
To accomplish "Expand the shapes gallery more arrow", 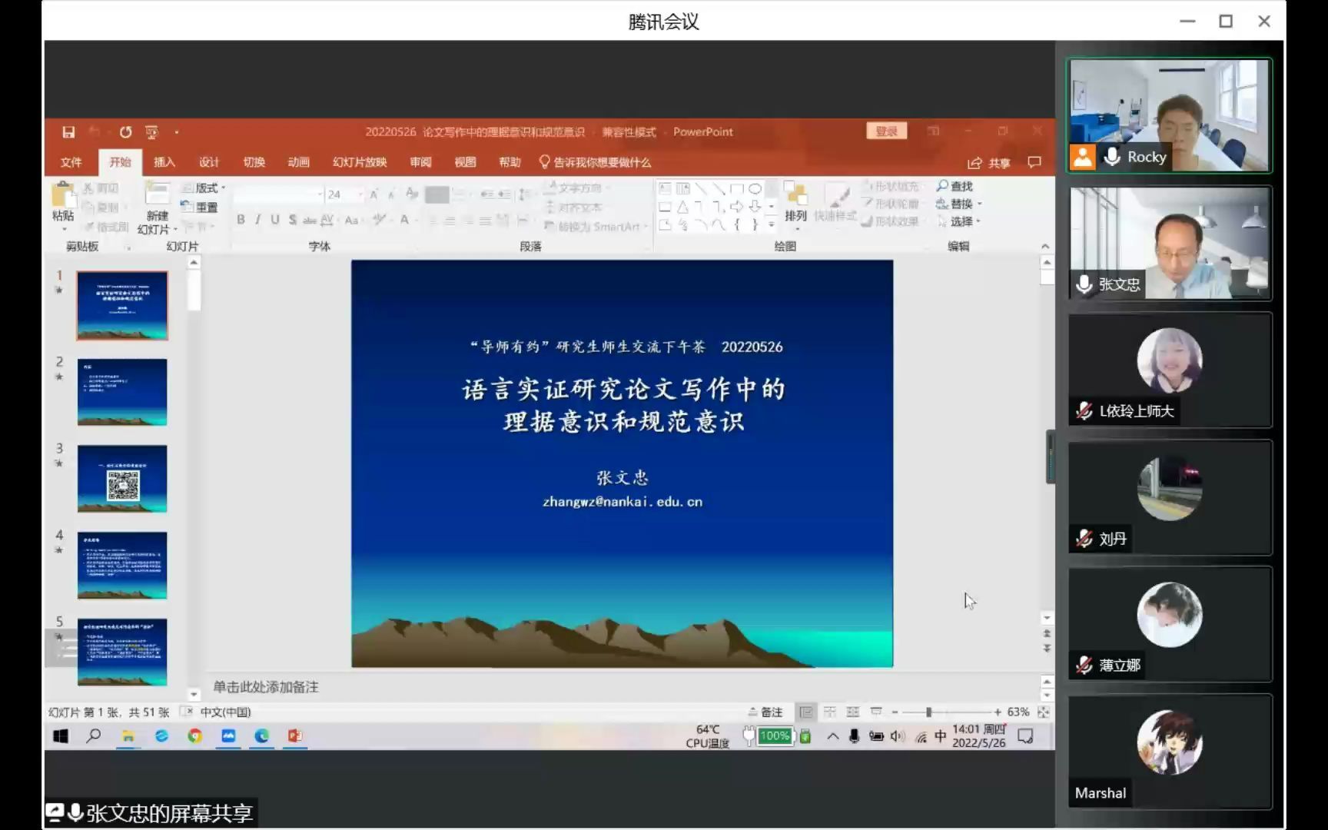I will 772,224.
